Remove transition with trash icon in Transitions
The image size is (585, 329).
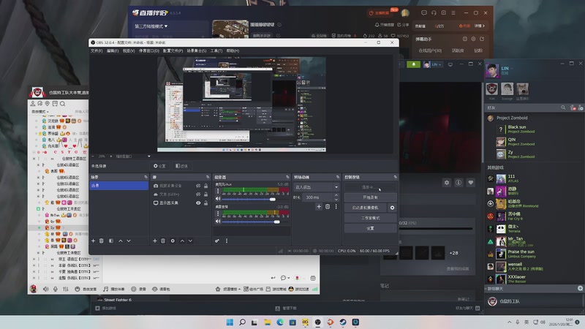(328, 207)
